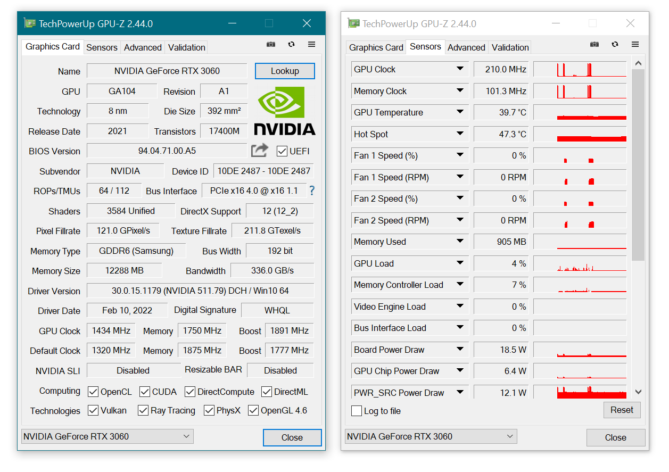Select the Validation tab in the Graphics Card window
The height and width of the screenshot is (472, 669).
(186, 47)
